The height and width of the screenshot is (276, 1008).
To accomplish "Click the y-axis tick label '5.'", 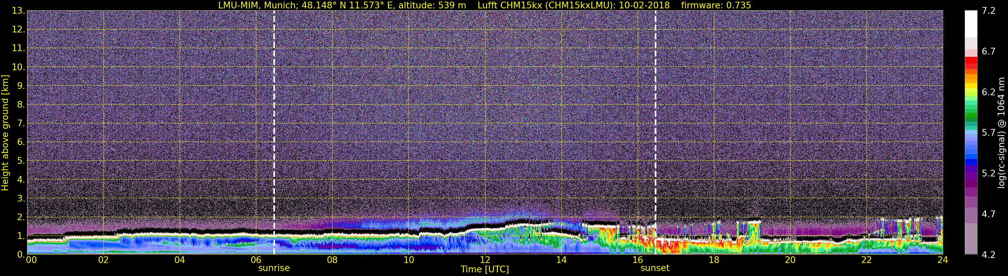I will (x=21, y=161).
